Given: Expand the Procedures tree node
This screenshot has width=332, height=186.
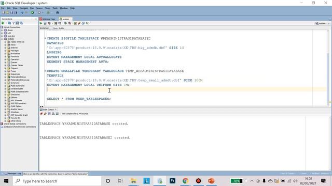Looking at the screenshot, I should 5,54.
